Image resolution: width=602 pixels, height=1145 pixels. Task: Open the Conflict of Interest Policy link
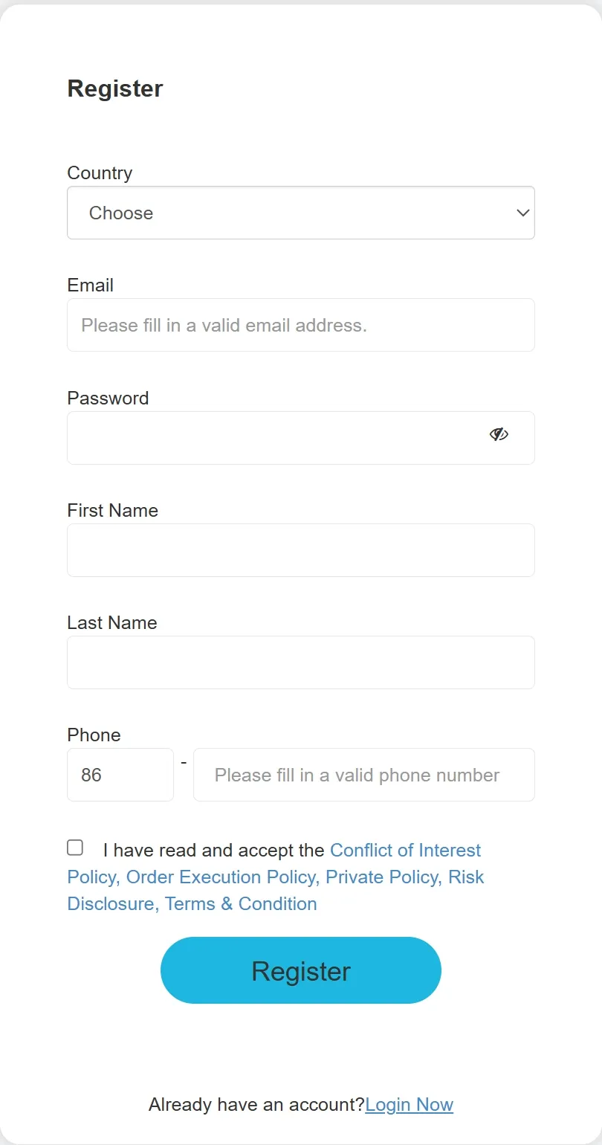[x=274, y=863]
